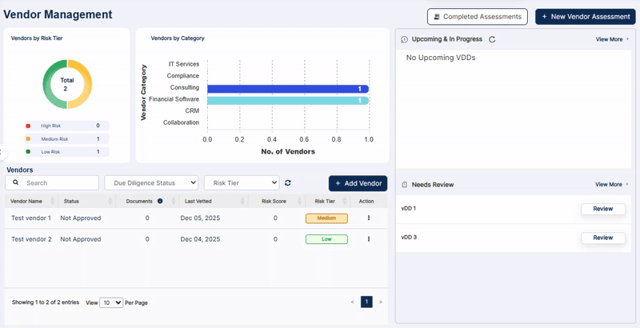Click the Add Vendor button
Screen dimensions: 640x328
358,183
